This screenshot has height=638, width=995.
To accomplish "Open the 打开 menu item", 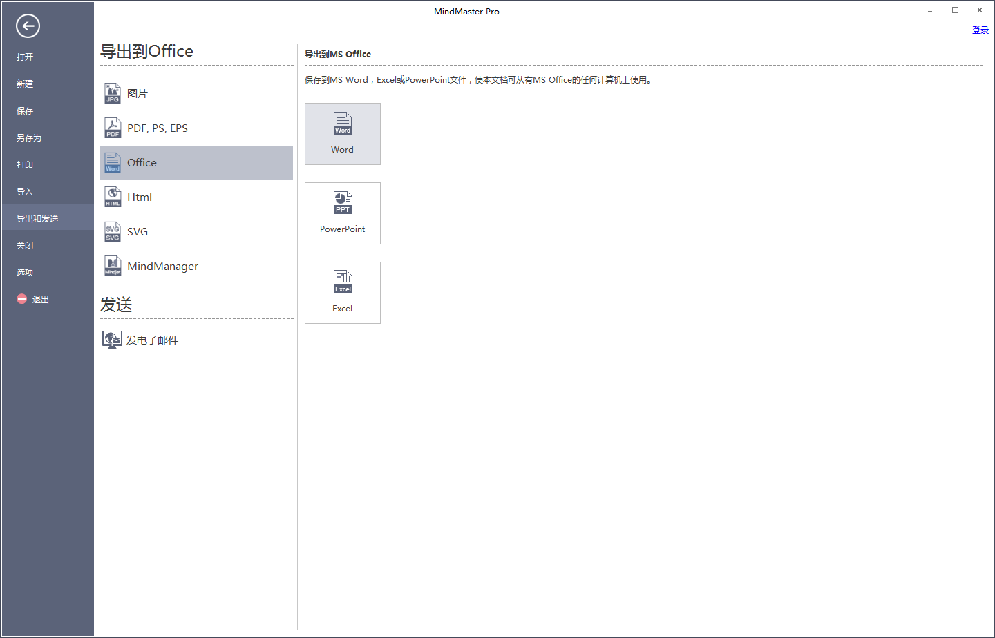I will [25, 57].
